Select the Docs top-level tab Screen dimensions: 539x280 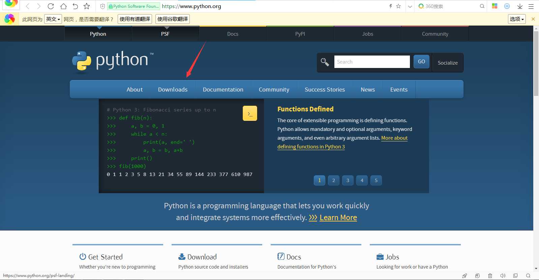click(233, 34)
